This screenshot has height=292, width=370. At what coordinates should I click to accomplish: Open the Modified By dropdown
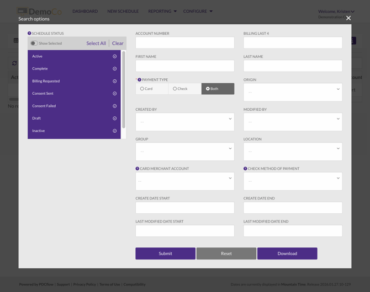(x=293, y=122)
